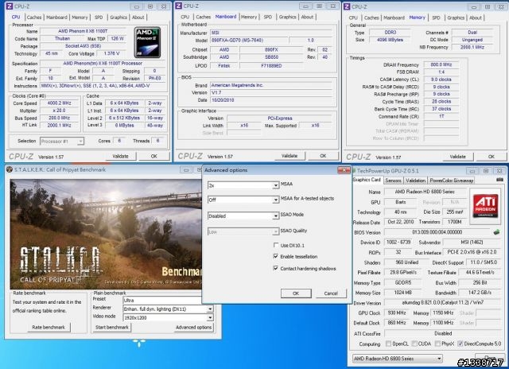Click the DRAM Frequency 800.0 MHz field

(441, 64)
